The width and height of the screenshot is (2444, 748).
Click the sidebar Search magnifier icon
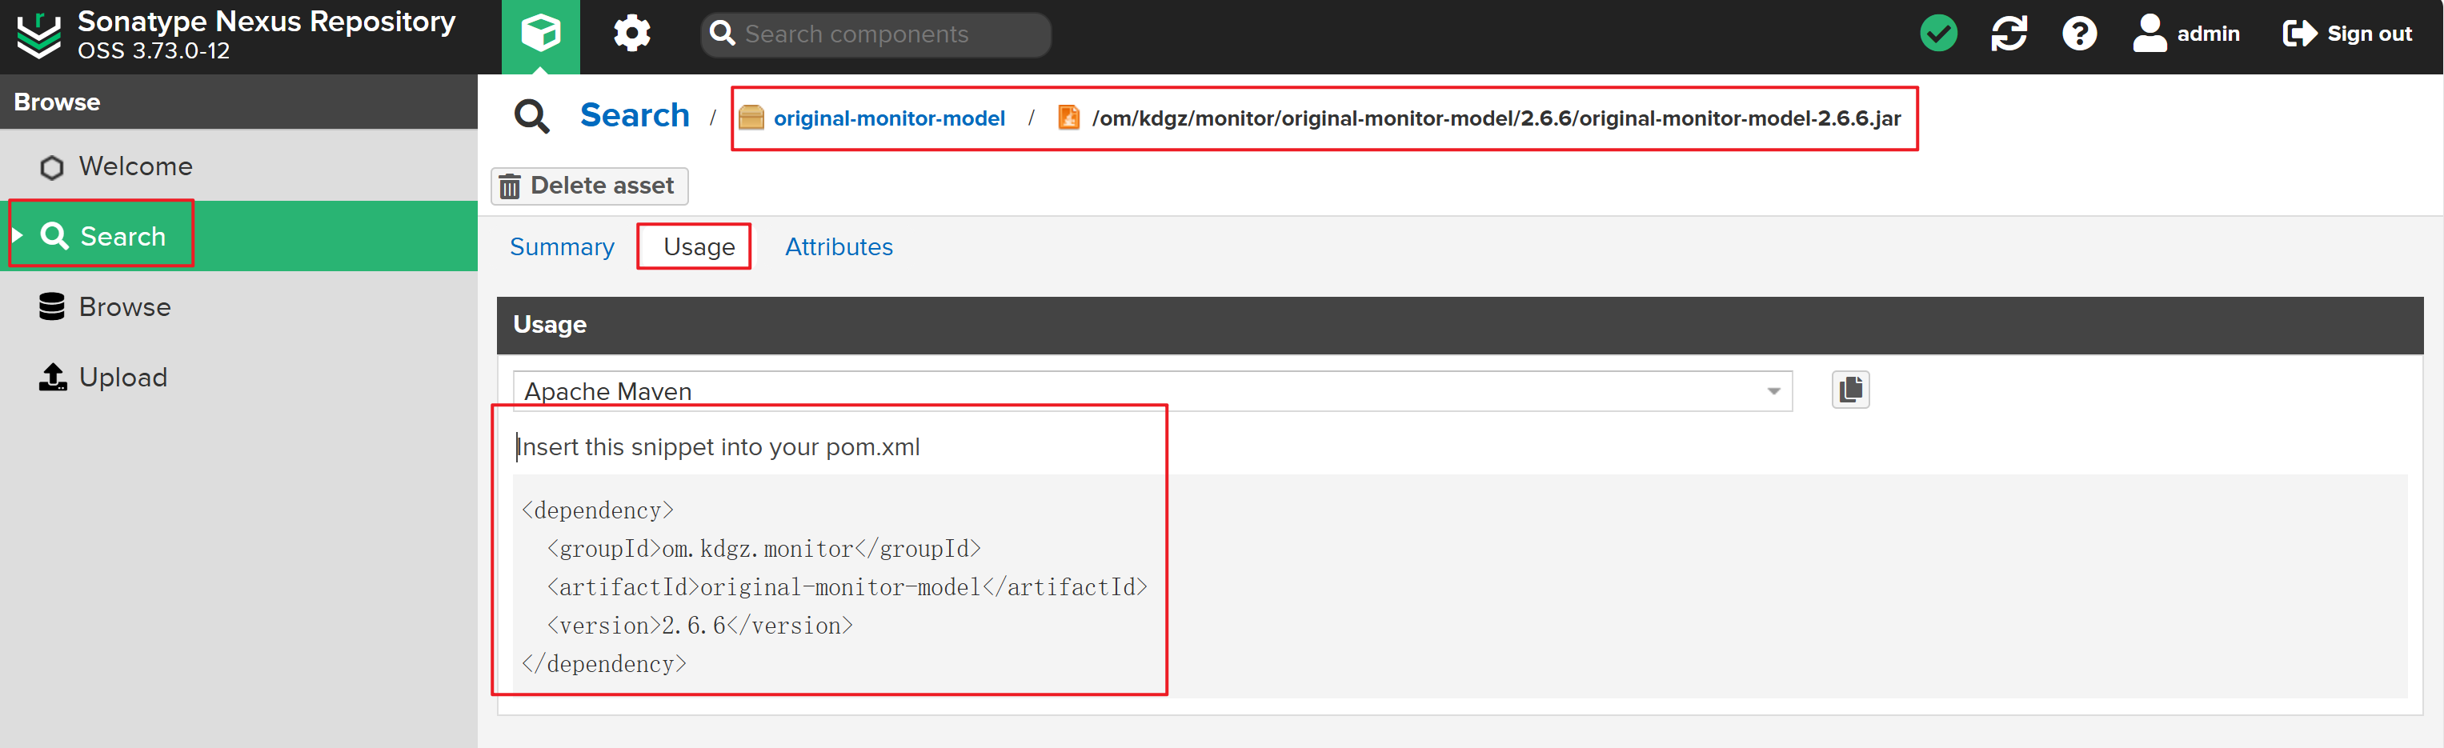pos(54,235)
